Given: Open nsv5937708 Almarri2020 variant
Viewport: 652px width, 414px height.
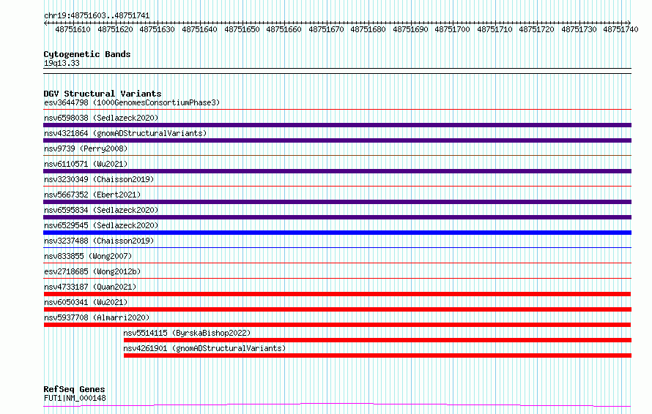Looking at the screenshot, I should 97,317.
